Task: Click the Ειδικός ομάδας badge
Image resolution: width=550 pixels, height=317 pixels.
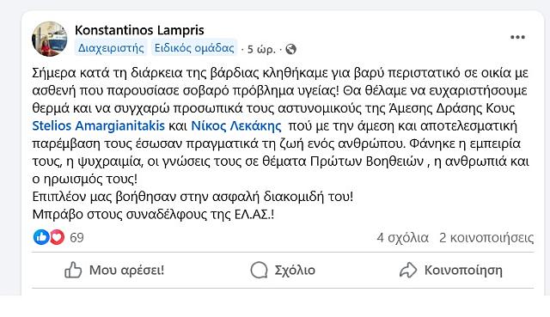Action: [x=194, y=48]
